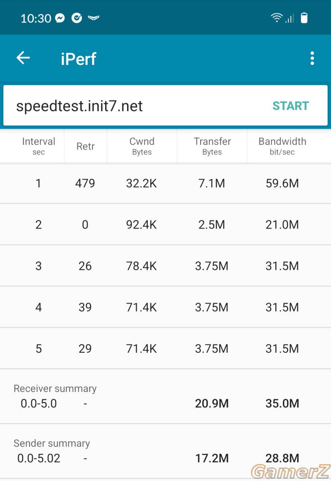This screenshot has height=481, width=331.
Task: Tap the checkmark notification icon
Action: point(77,18)
